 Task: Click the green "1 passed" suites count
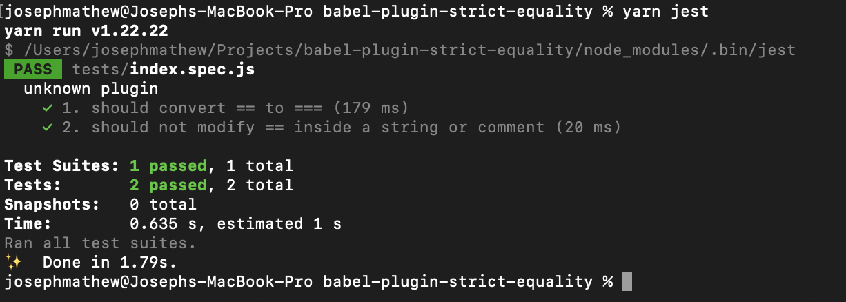(168, 166)
